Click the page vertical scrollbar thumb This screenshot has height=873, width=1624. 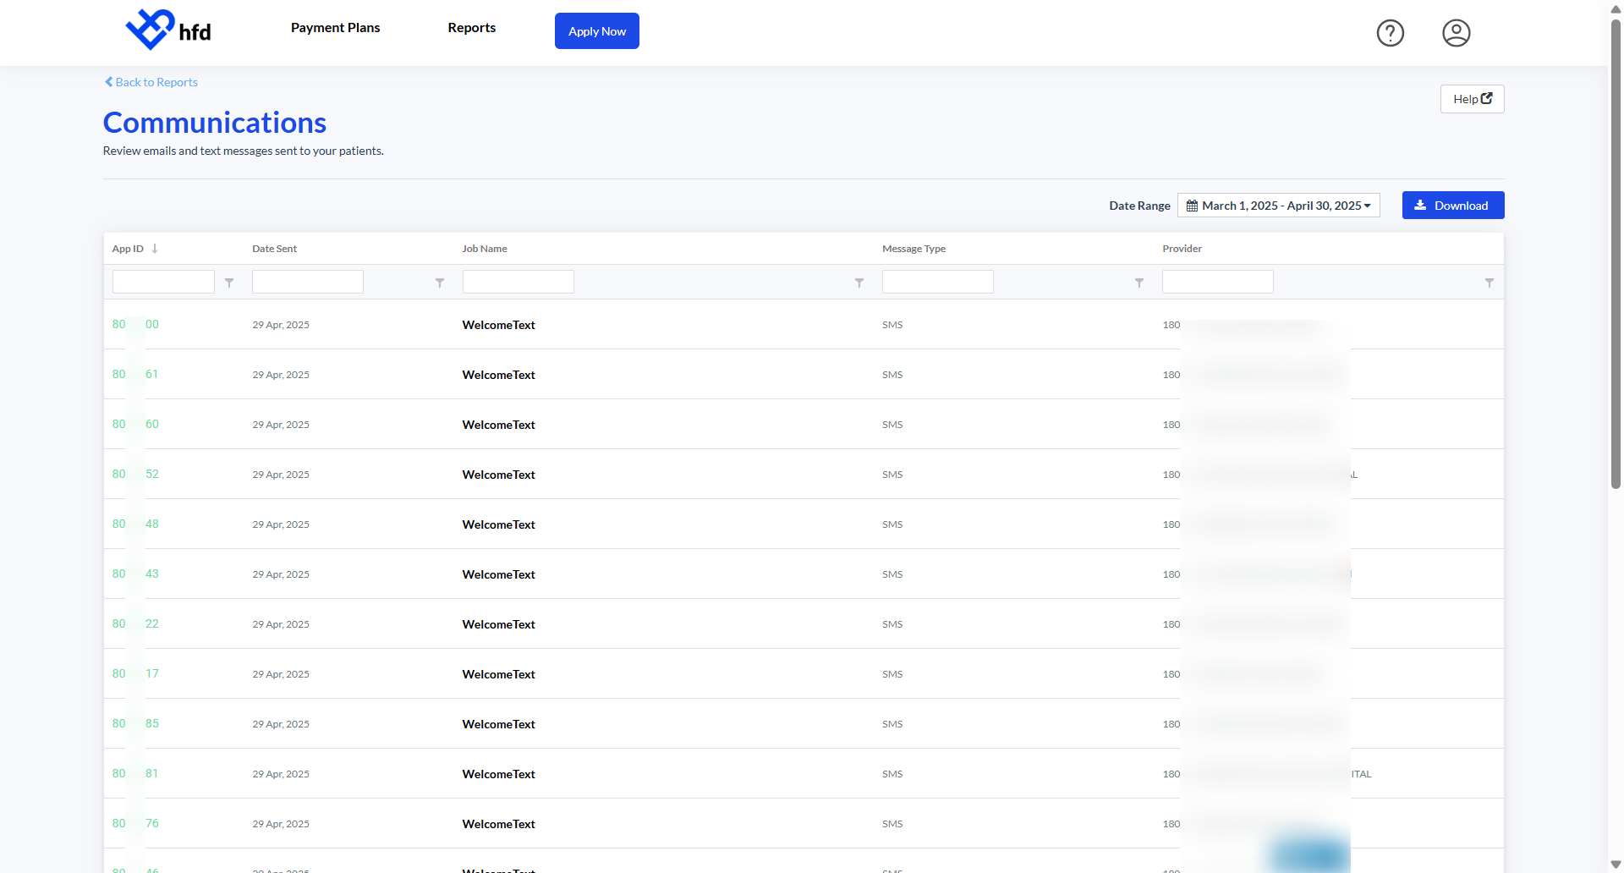tap(1616, 254)
